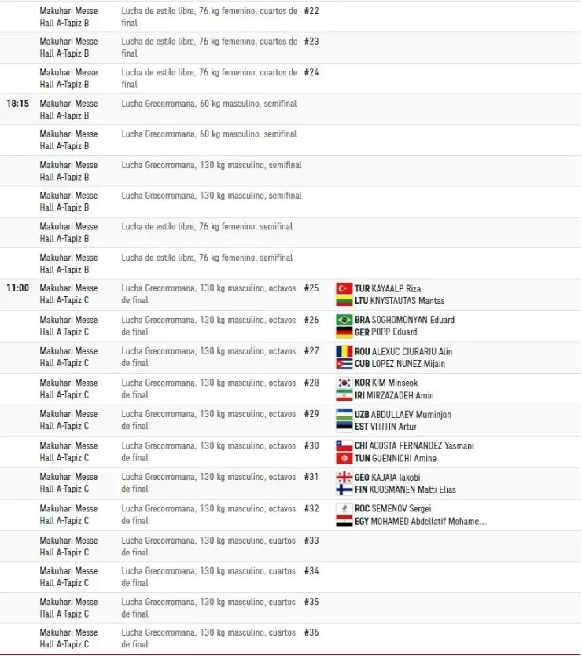Click the Turkey flag beside KAYAALP Riza
This screenshot has width=582, height=656.
pyautogui.click(x=344, y=288)
